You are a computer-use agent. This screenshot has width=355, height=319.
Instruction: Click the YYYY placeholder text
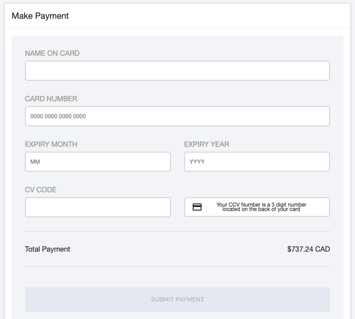(197, 162)
